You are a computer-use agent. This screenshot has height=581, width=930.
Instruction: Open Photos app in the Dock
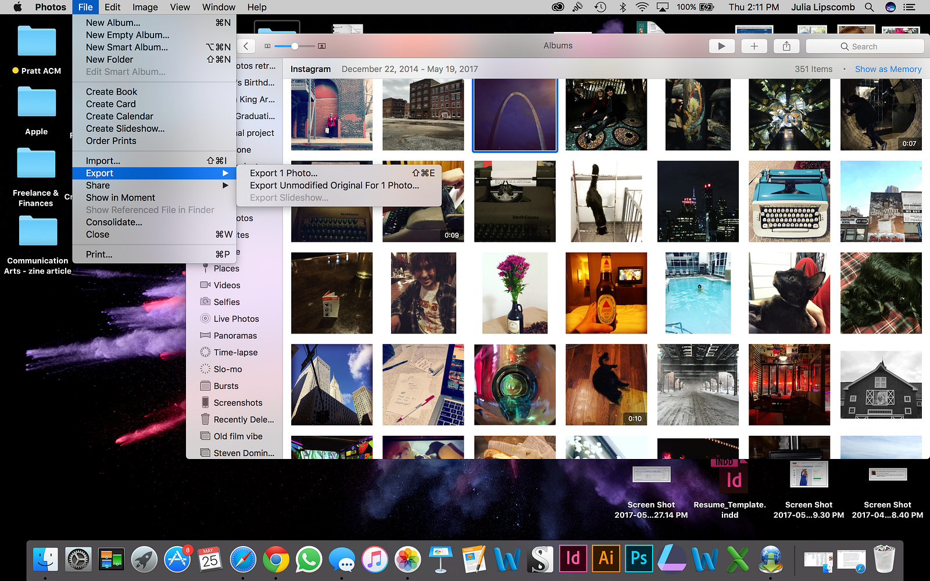407,560
